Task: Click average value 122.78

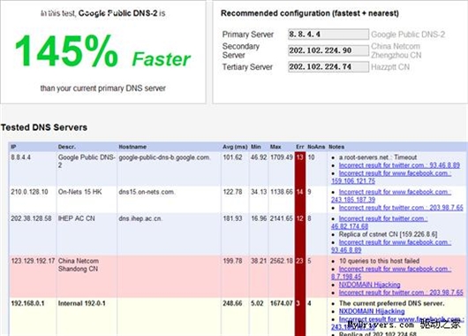Action: tap(232, 192)
